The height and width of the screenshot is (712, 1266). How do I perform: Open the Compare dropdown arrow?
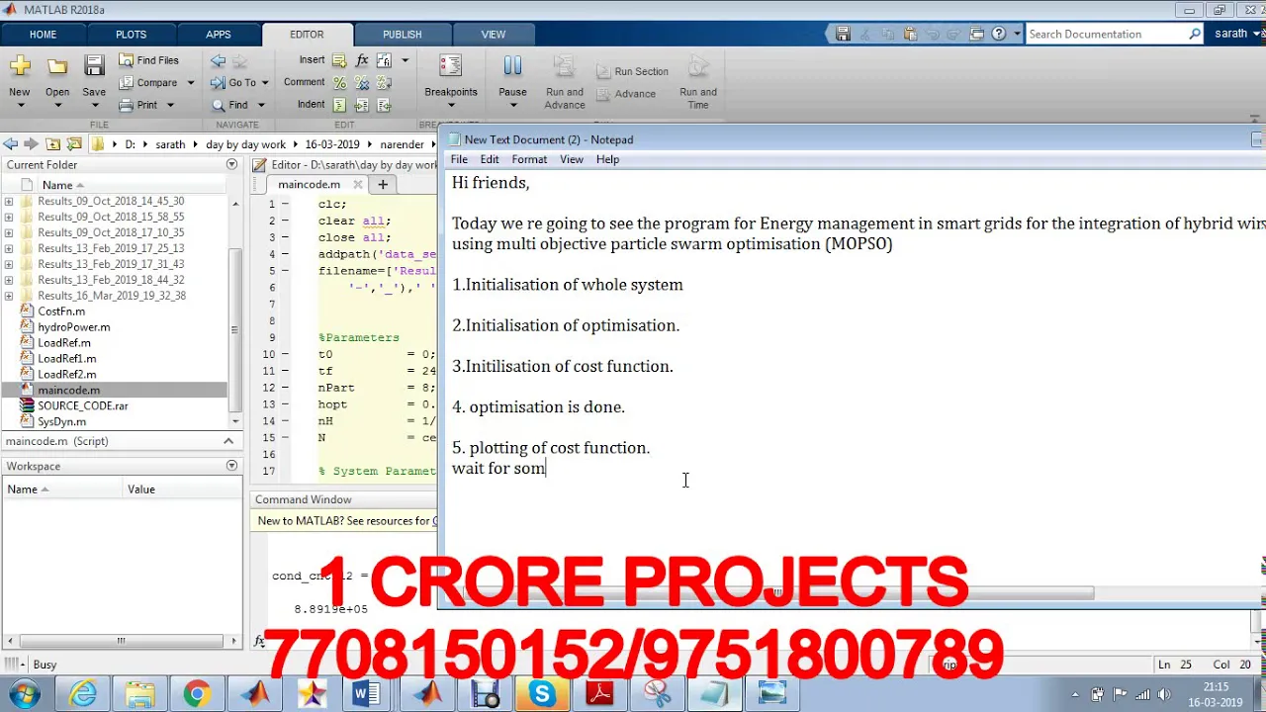coord(191,83)
